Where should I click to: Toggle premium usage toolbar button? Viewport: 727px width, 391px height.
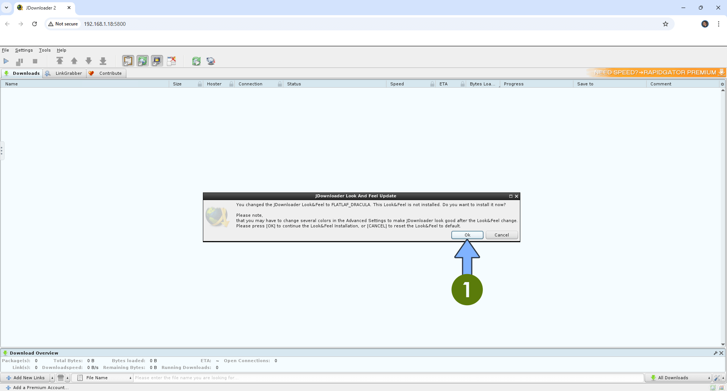pos(157,61)
